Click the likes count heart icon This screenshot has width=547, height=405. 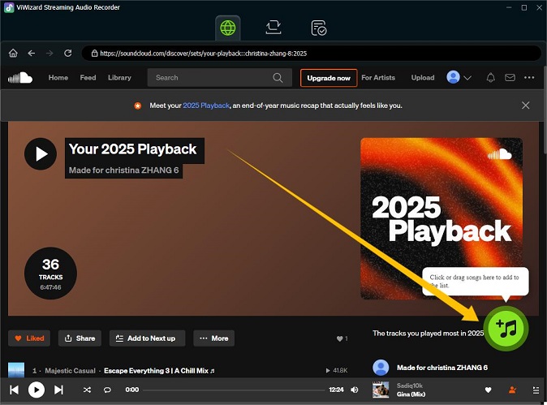(339, 338)
